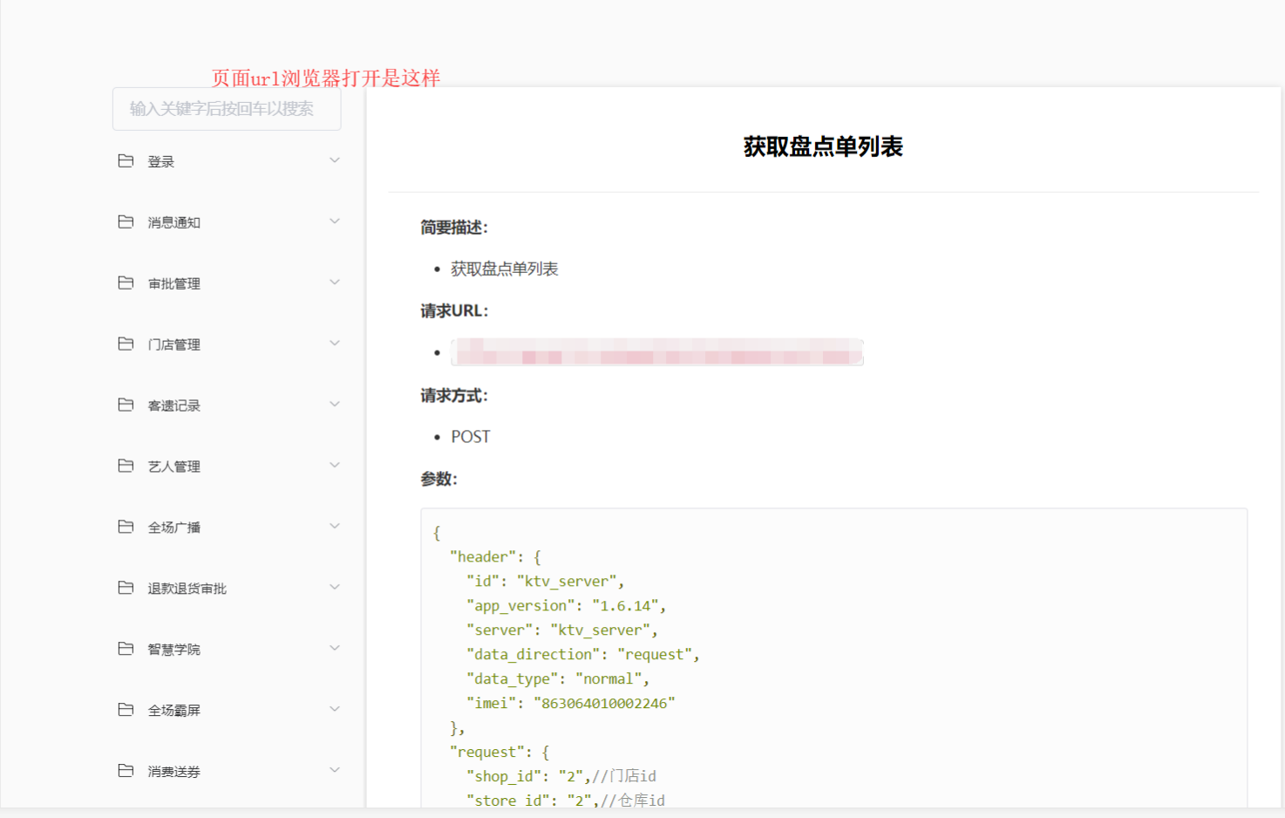
Task: Click the folder icon beside 全场广播
Action: click(x=126, y=527)
